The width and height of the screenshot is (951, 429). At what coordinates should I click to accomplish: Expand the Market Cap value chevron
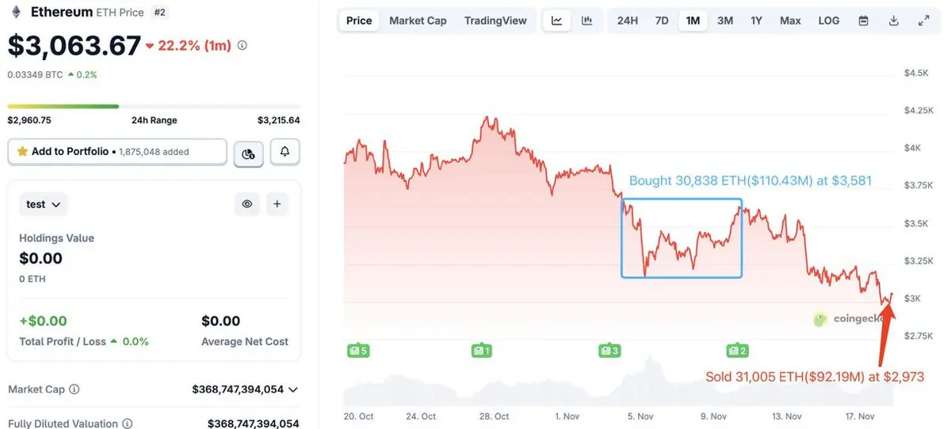pos(293,389)
